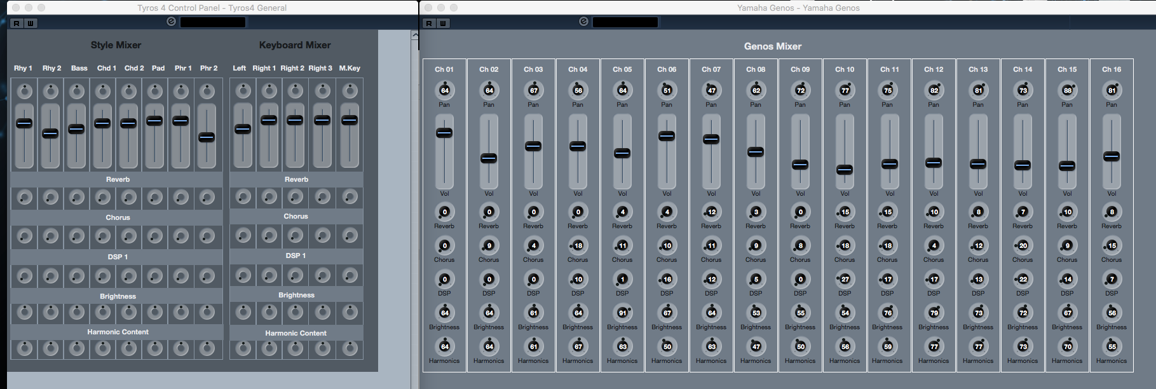
Task: Click the Tyros 4 Control Panel window title bar
Action: point(212,8)
